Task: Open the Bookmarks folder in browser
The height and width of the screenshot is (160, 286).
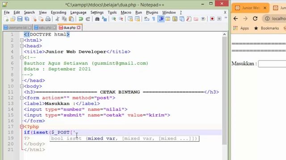Action: [x=266, y=28]
